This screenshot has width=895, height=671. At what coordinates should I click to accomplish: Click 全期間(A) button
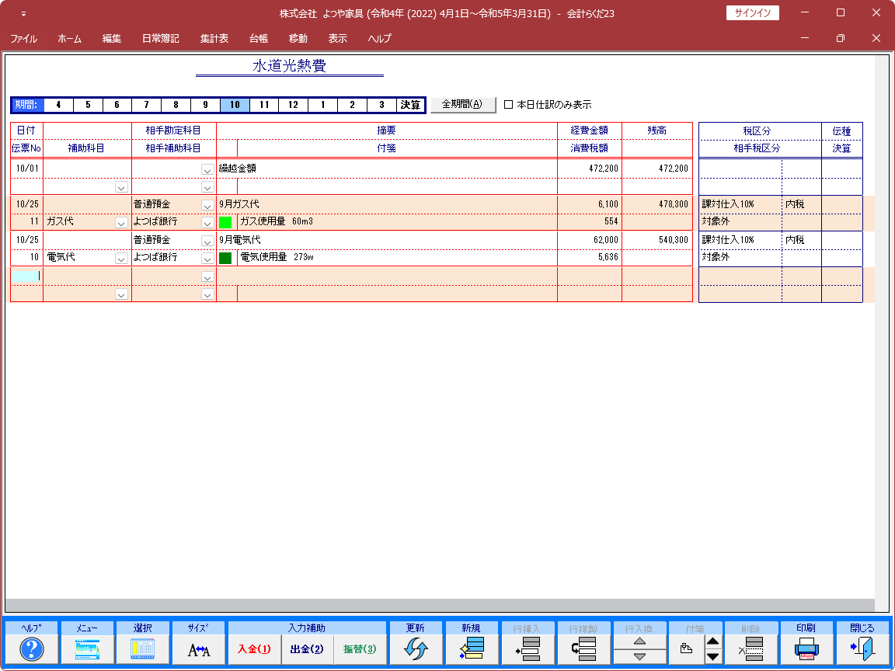point(463,104)
